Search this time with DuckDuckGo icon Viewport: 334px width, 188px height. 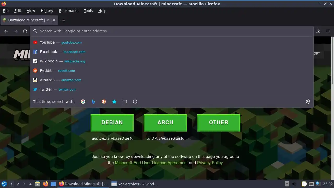tap(104, 102)
